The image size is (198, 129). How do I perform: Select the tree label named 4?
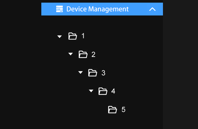pos(113,91)
